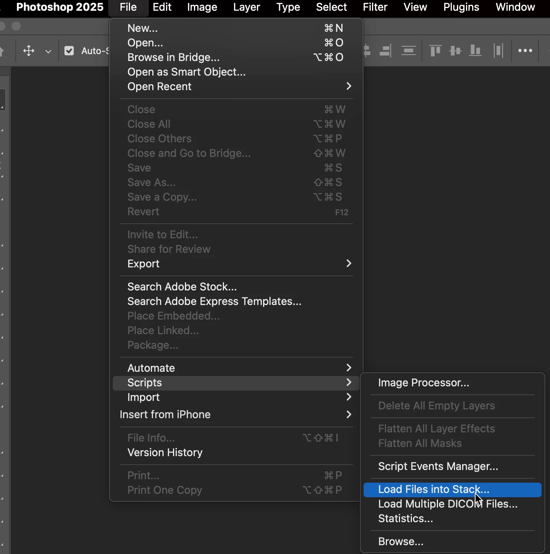Click the dimmed Place Linked... entry
Viewport: 550px width, 554px height.
coord(236,330)
